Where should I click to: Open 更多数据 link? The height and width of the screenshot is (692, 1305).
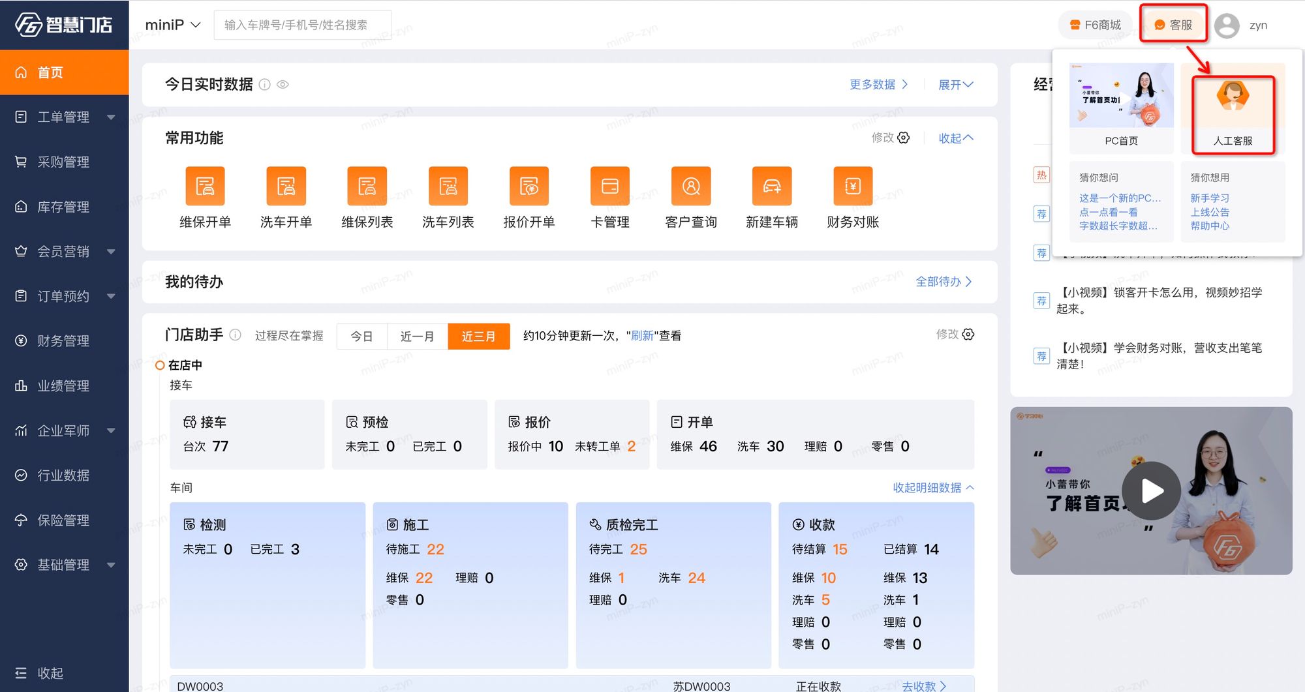click(x=879, y=84)
